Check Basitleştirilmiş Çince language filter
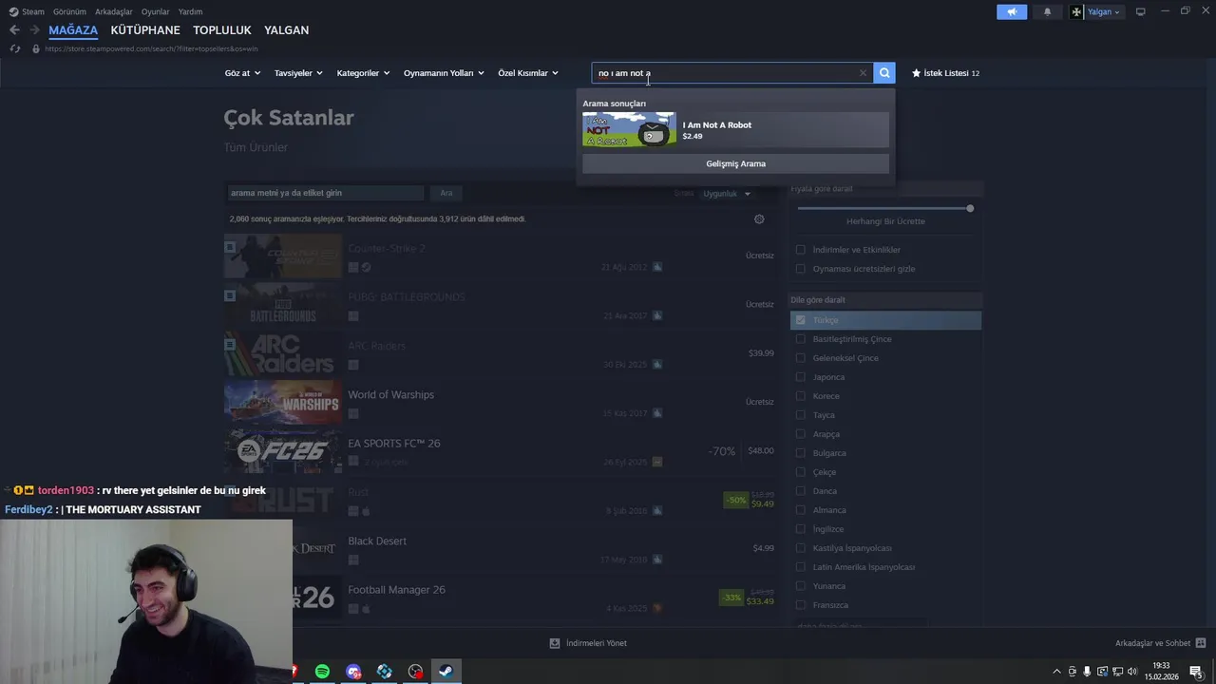 800,339
